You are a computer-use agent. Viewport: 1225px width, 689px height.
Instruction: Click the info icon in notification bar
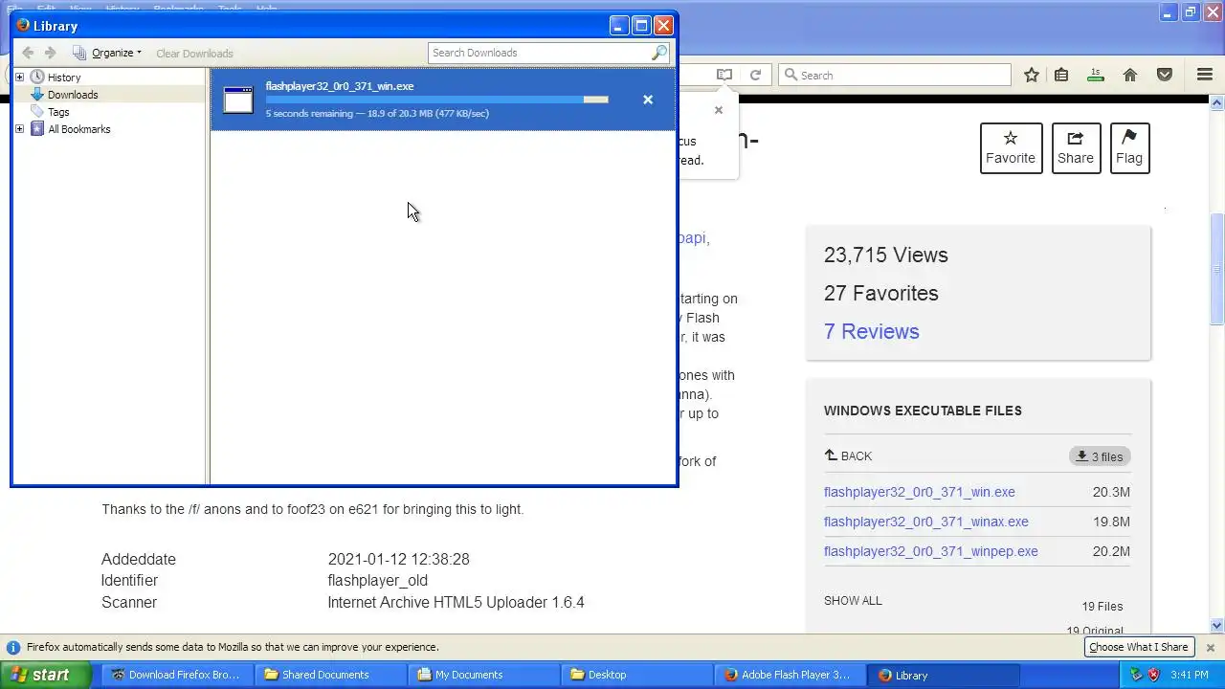(x=13, y=648)
